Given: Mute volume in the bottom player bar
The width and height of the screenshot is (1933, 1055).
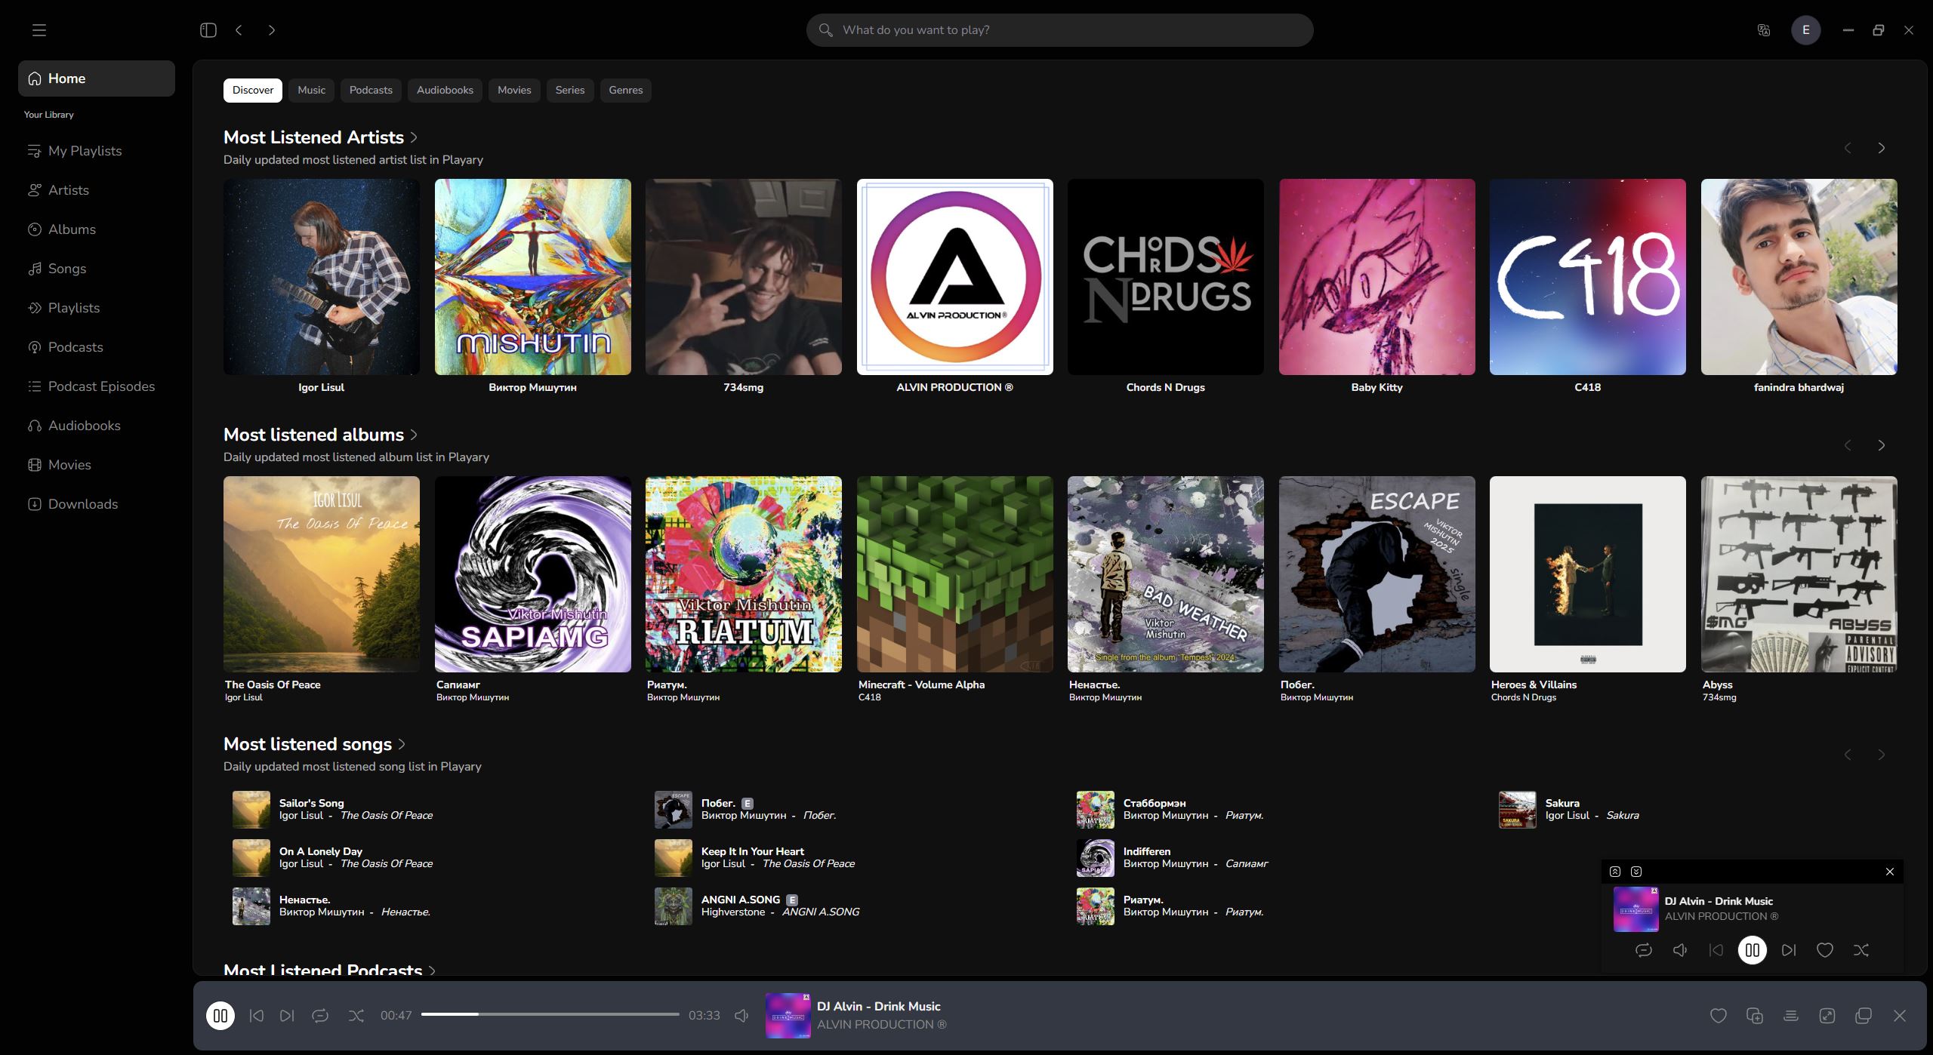Looking at the screenshot, I should click(741, 1016).
